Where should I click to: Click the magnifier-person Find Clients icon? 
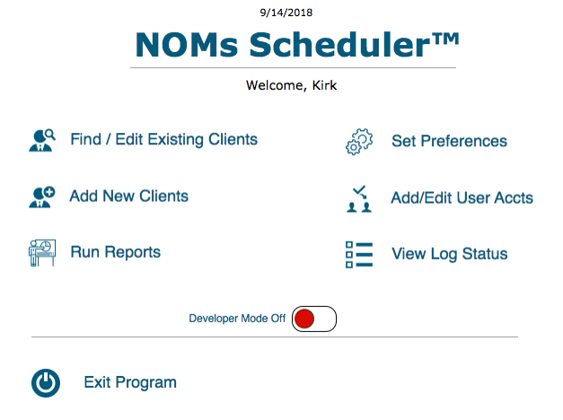click(x=42, y=140)
